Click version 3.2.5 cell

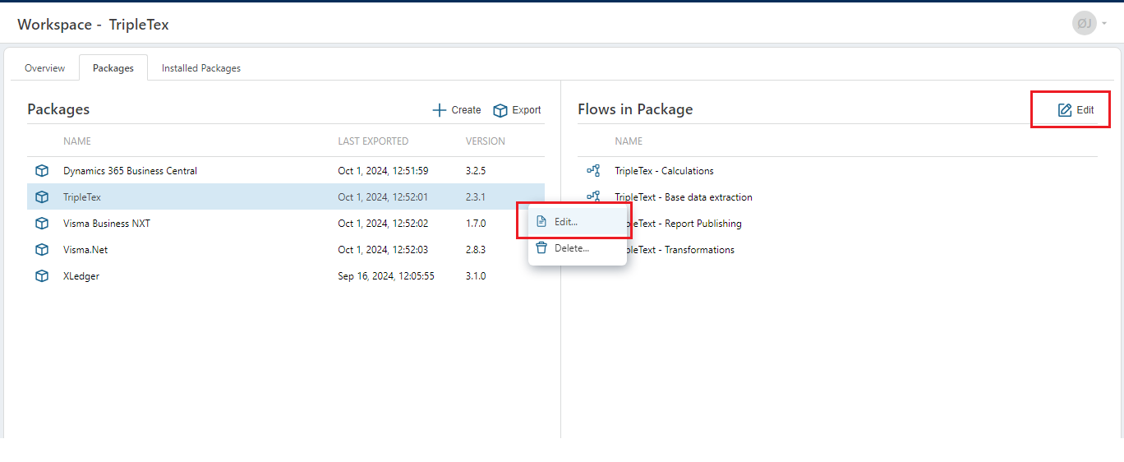coord(476,171)
